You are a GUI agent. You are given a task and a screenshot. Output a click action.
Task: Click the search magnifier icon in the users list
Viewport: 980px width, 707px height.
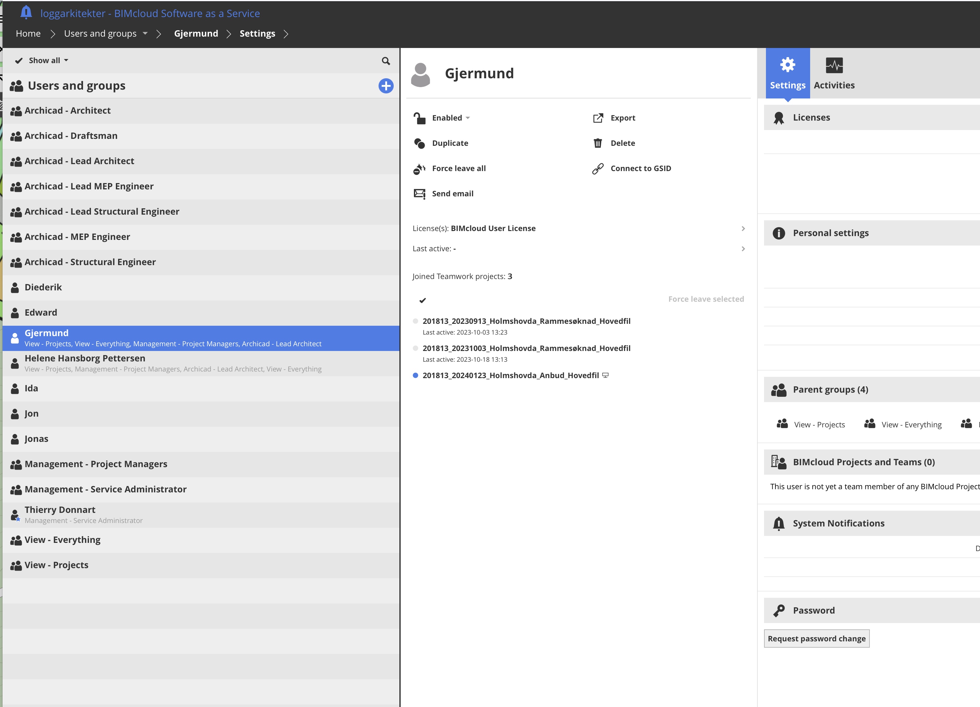coord(385,61)
